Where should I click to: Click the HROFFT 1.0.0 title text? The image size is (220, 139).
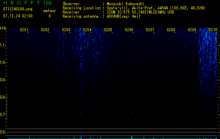point(27,3)
